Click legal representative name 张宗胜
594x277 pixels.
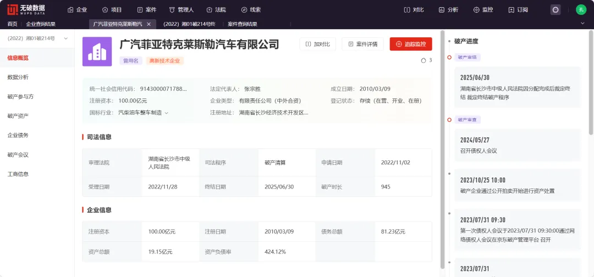252,89
